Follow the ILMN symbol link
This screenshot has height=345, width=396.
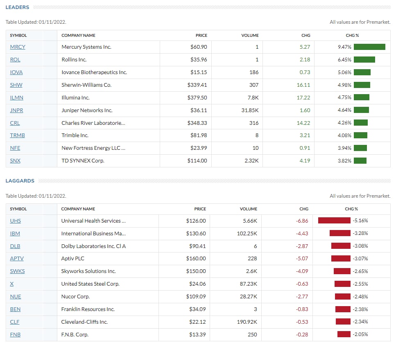click(17, 97)
